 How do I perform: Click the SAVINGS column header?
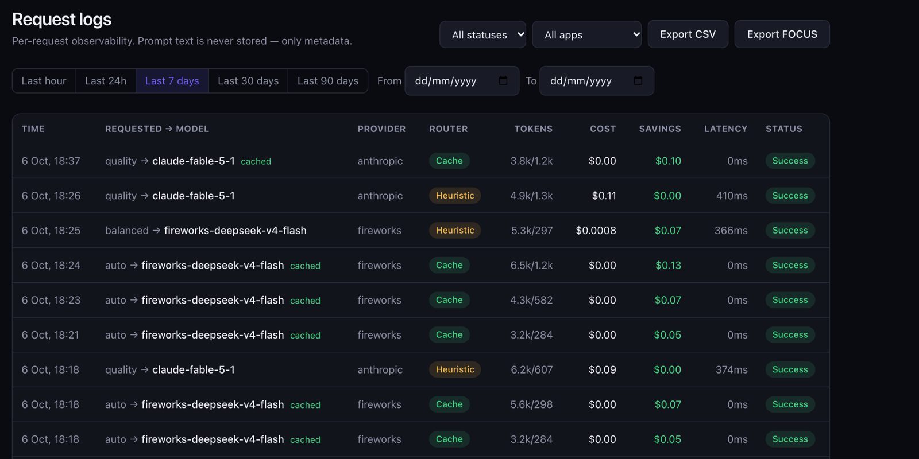pyautogui.click(x=660, y=129)
